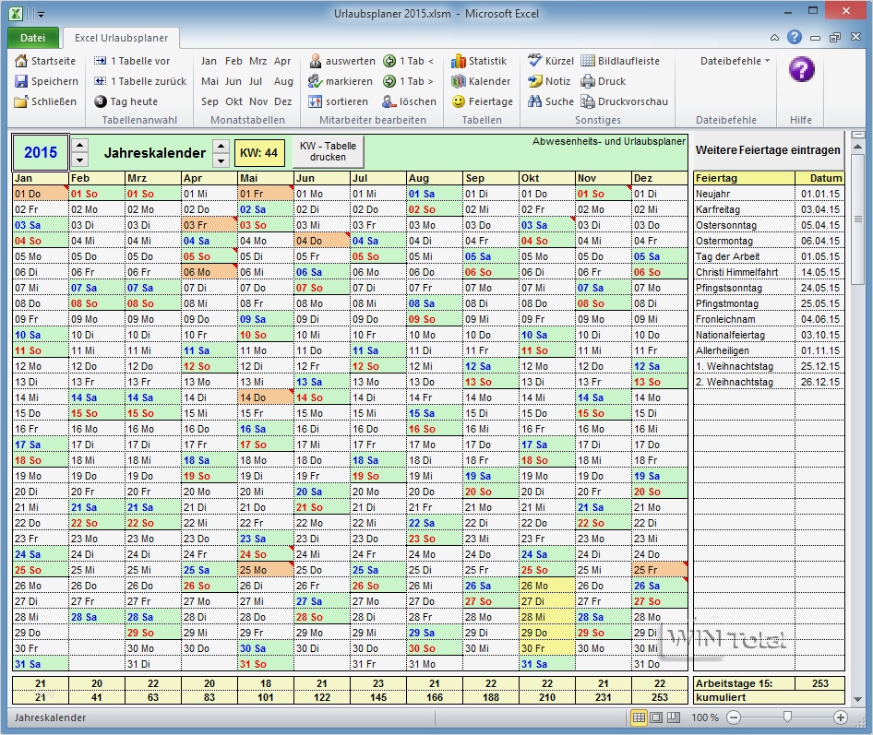Switch to Normal view button
This screenshot has width=873, height=735.
(640, 717)
